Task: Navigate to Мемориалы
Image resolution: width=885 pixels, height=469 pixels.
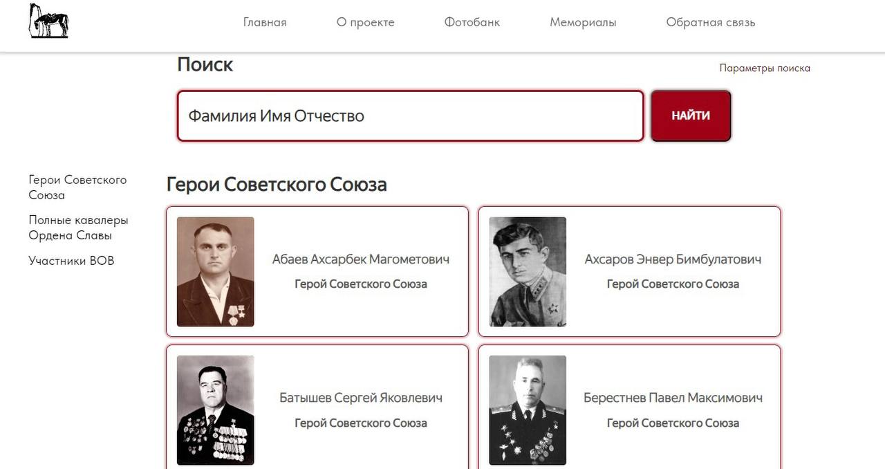Action: point(583,22)
